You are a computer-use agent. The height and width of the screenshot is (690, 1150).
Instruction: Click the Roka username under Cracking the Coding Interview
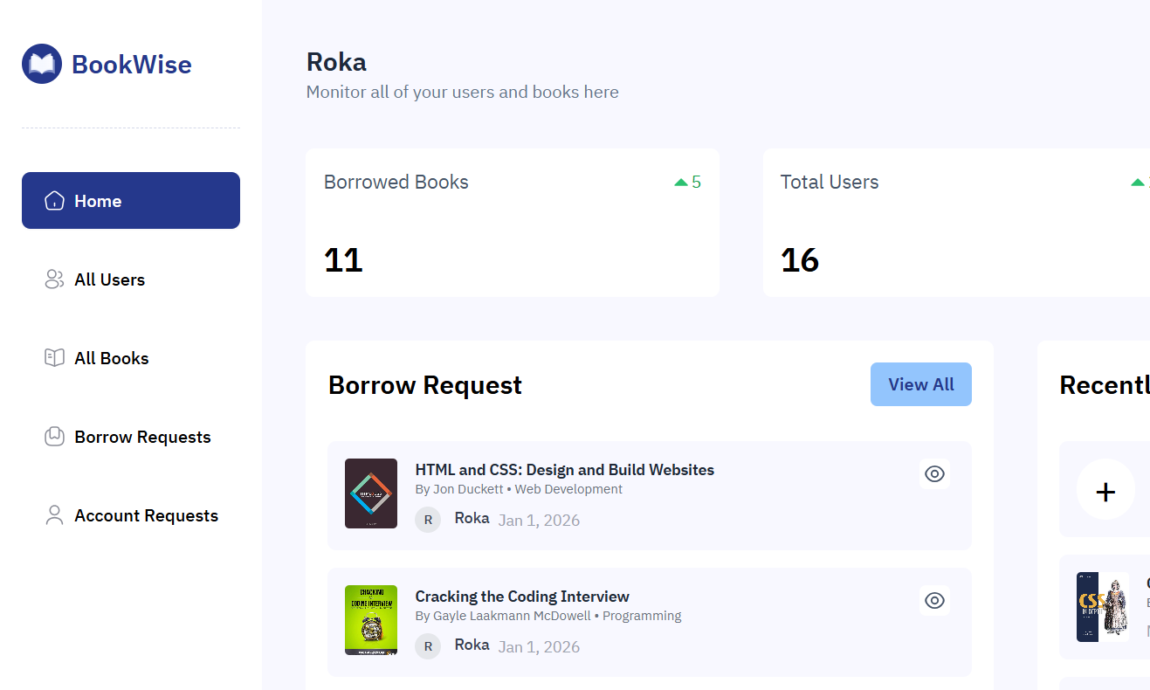tap(472, 645)
